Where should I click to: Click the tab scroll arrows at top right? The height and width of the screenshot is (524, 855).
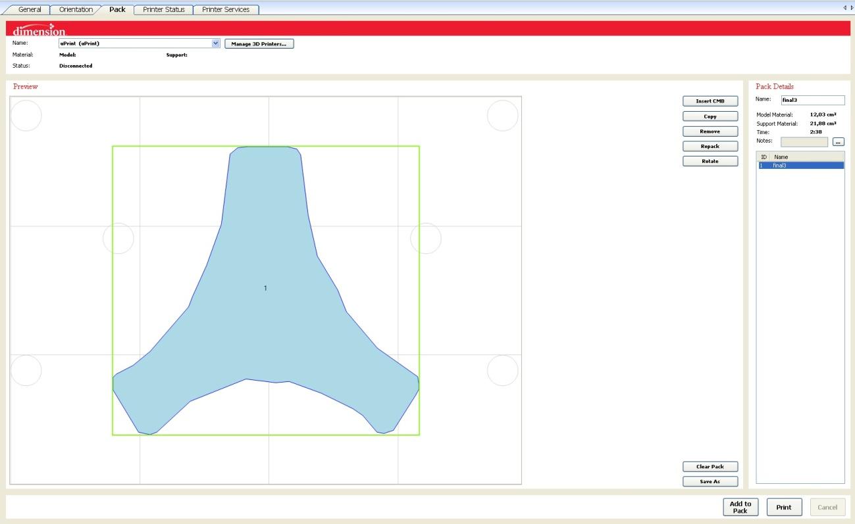click(847, 8)
